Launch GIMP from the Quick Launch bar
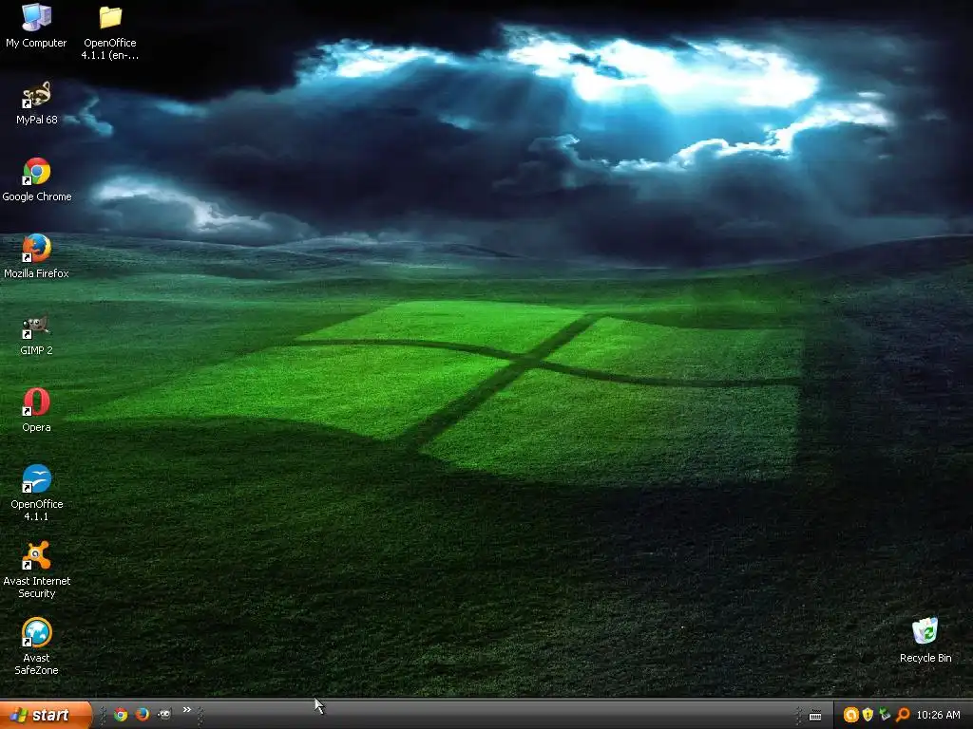 click(x=163, y=715)
